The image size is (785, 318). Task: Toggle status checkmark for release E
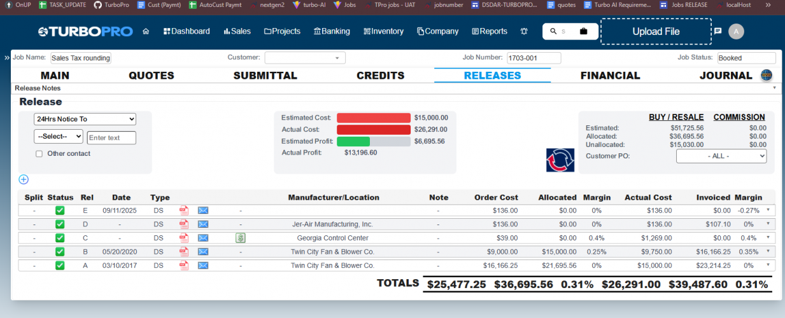[60, 211]
